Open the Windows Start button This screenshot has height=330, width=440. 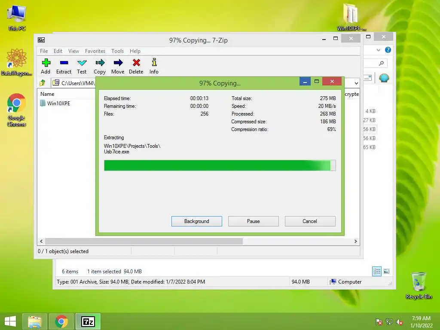(10, 321)
